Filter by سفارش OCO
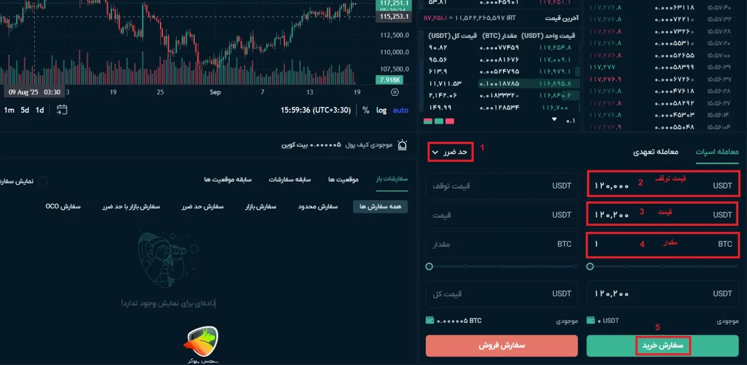The width and height of the screenshot is (747, 365). 63,206
